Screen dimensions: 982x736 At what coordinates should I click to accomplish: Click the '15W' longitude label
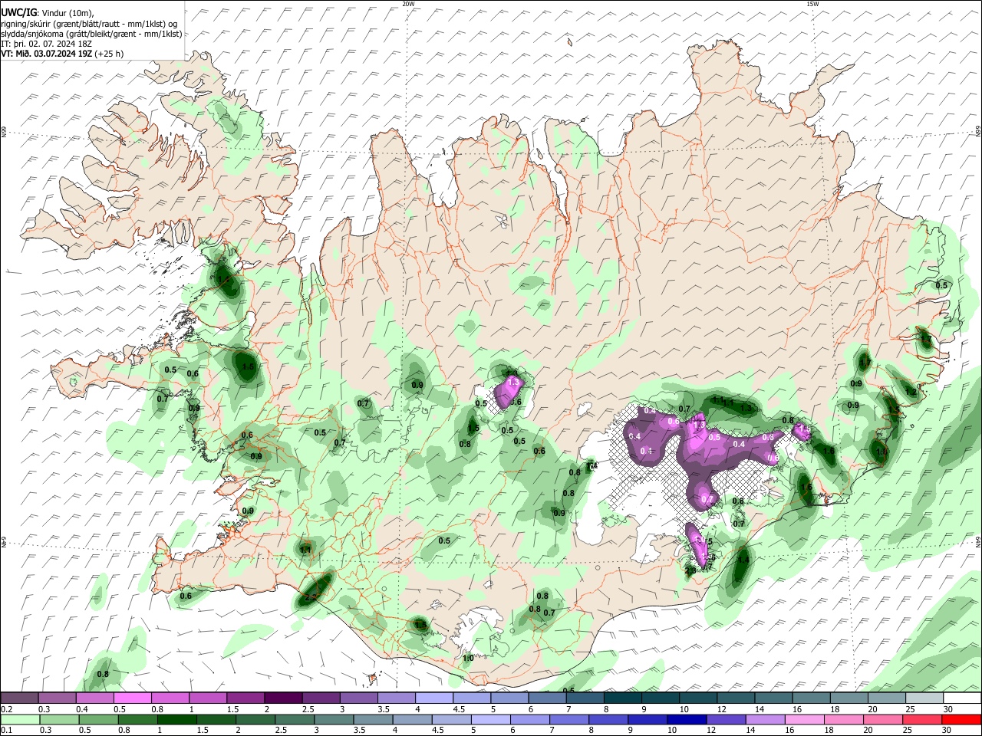tap(812, 4)
